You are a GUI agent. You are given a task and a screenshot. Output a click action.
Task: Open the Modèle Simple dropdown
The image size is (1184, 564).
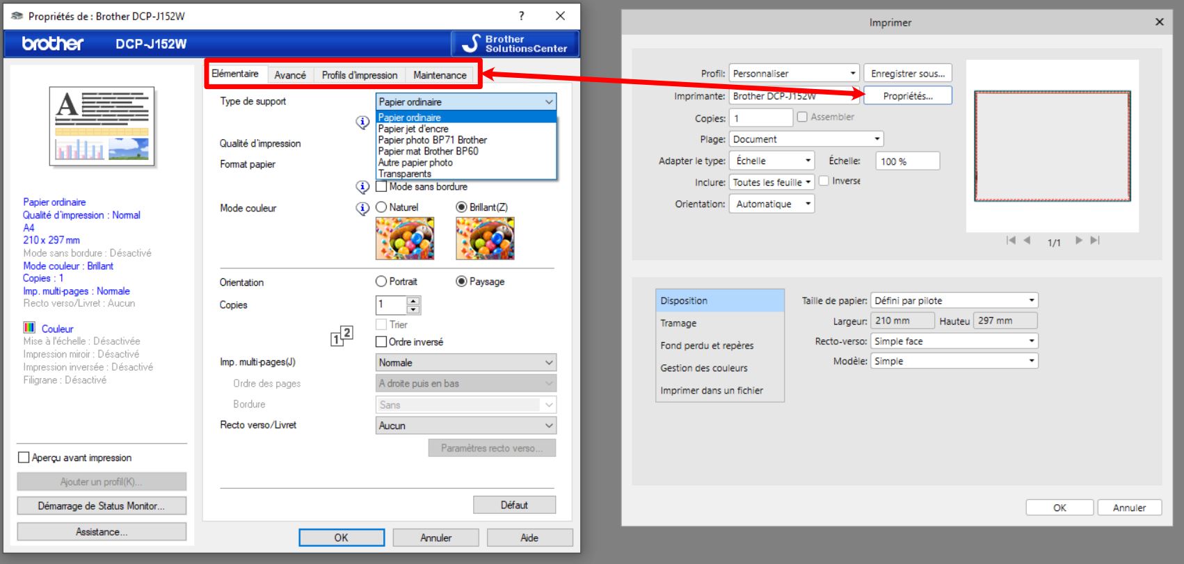point(954,361)
